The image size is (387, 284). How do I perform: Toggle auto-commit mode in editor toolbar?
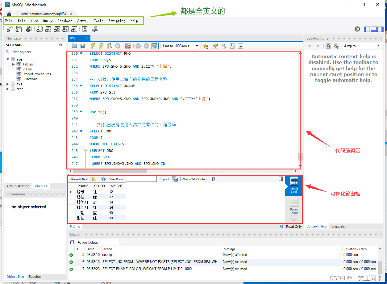pos(155,46)
